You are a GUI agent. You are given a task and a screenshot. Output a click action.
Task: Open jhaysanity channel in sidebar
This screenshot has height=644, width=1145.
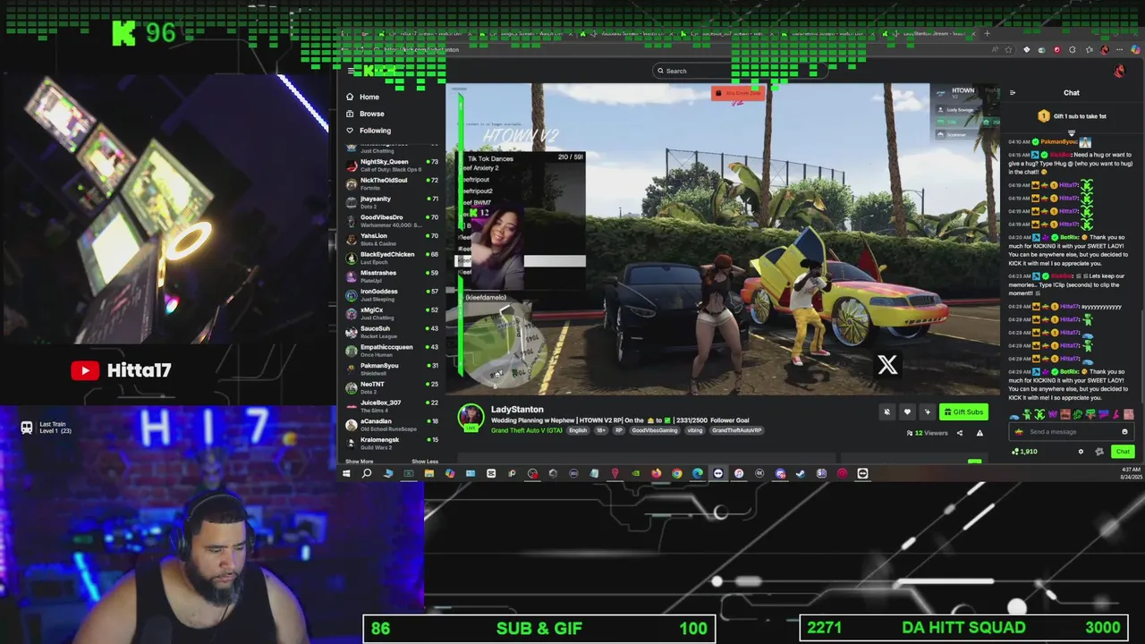(392, 201)
